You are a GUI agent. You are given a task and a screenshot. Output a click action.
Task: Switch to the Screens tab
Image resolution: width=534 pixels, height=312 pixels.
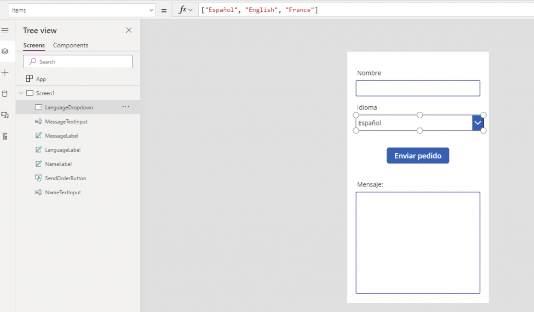34,45
